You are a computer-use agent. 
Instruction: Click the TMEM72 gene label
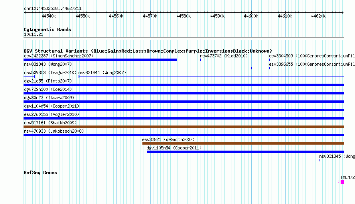pos(347,178)
